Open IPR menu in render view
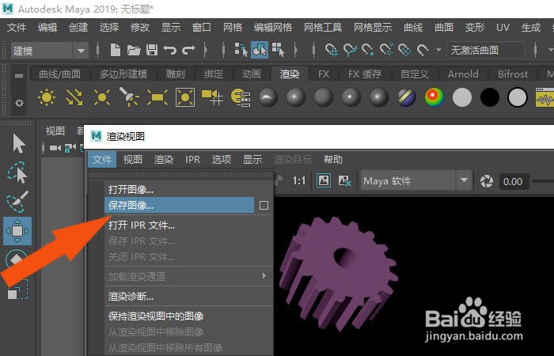The height and width of the screenshot is (356, 554). click(x=192, y=160)
